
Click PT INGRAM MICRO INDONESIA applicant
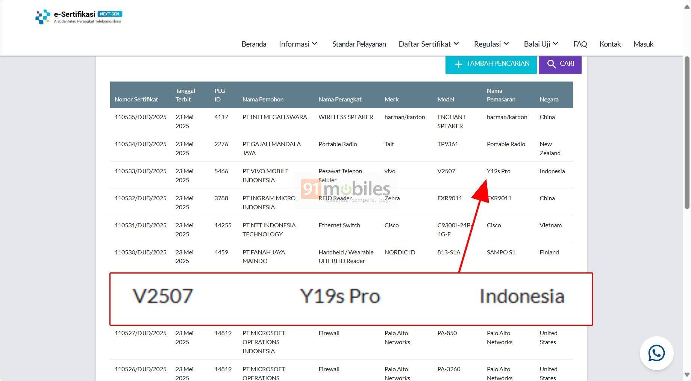(x=269, y=203)
